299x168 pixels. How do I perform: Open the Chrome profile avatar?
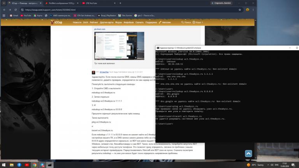tap(247, 10)
